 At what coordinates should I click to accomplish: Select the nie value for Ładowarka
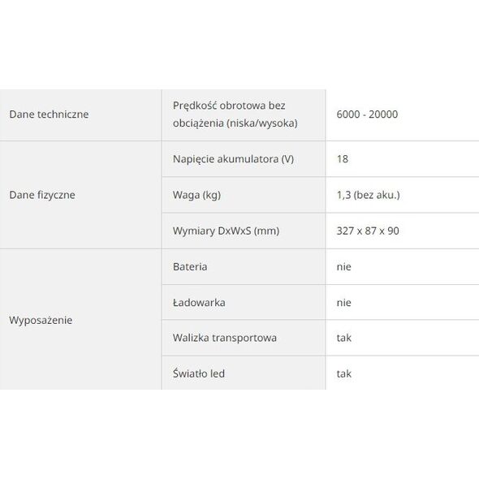(x=343, y=303)
